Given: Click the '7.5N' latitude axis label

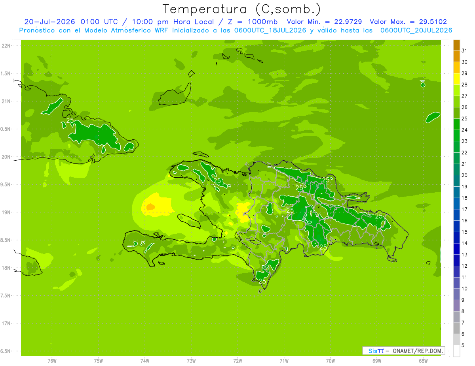Looking at the screenshot, I should (x=6, y=296).
